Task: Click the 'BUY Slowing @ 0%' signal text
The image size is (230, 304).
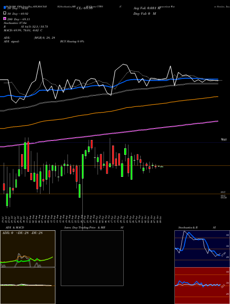Action: (x=72, y=41)
